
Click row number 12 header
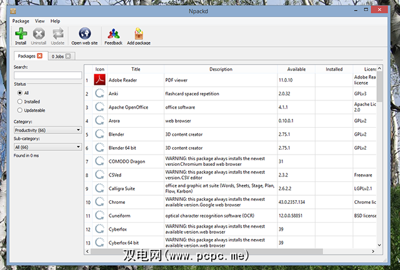(88, 229)
